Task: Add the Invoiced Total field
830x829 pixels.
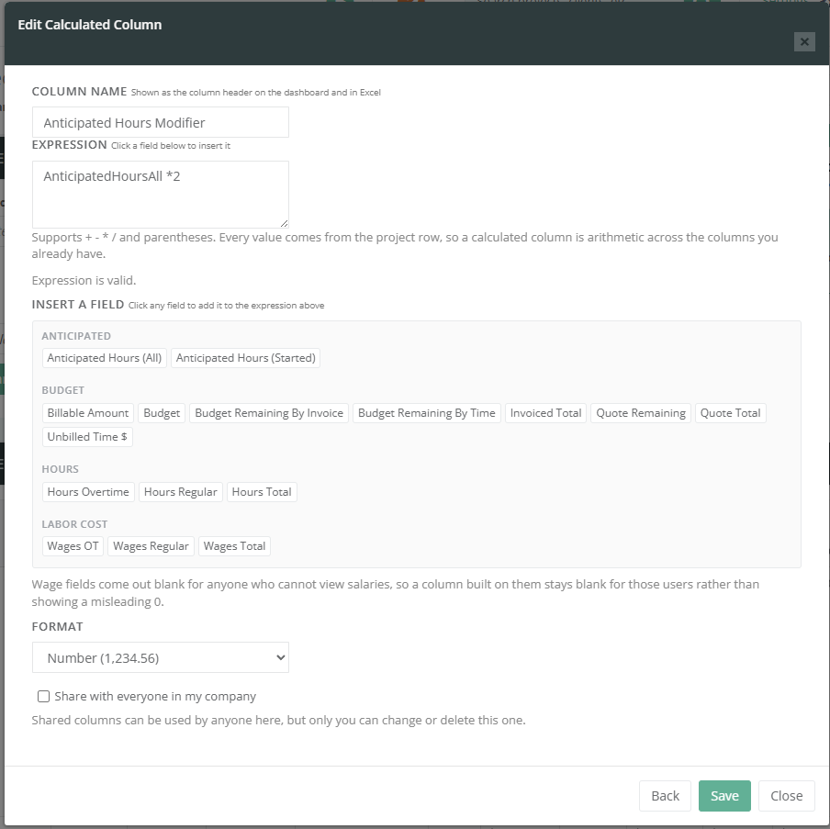Action: pos(545,413)
